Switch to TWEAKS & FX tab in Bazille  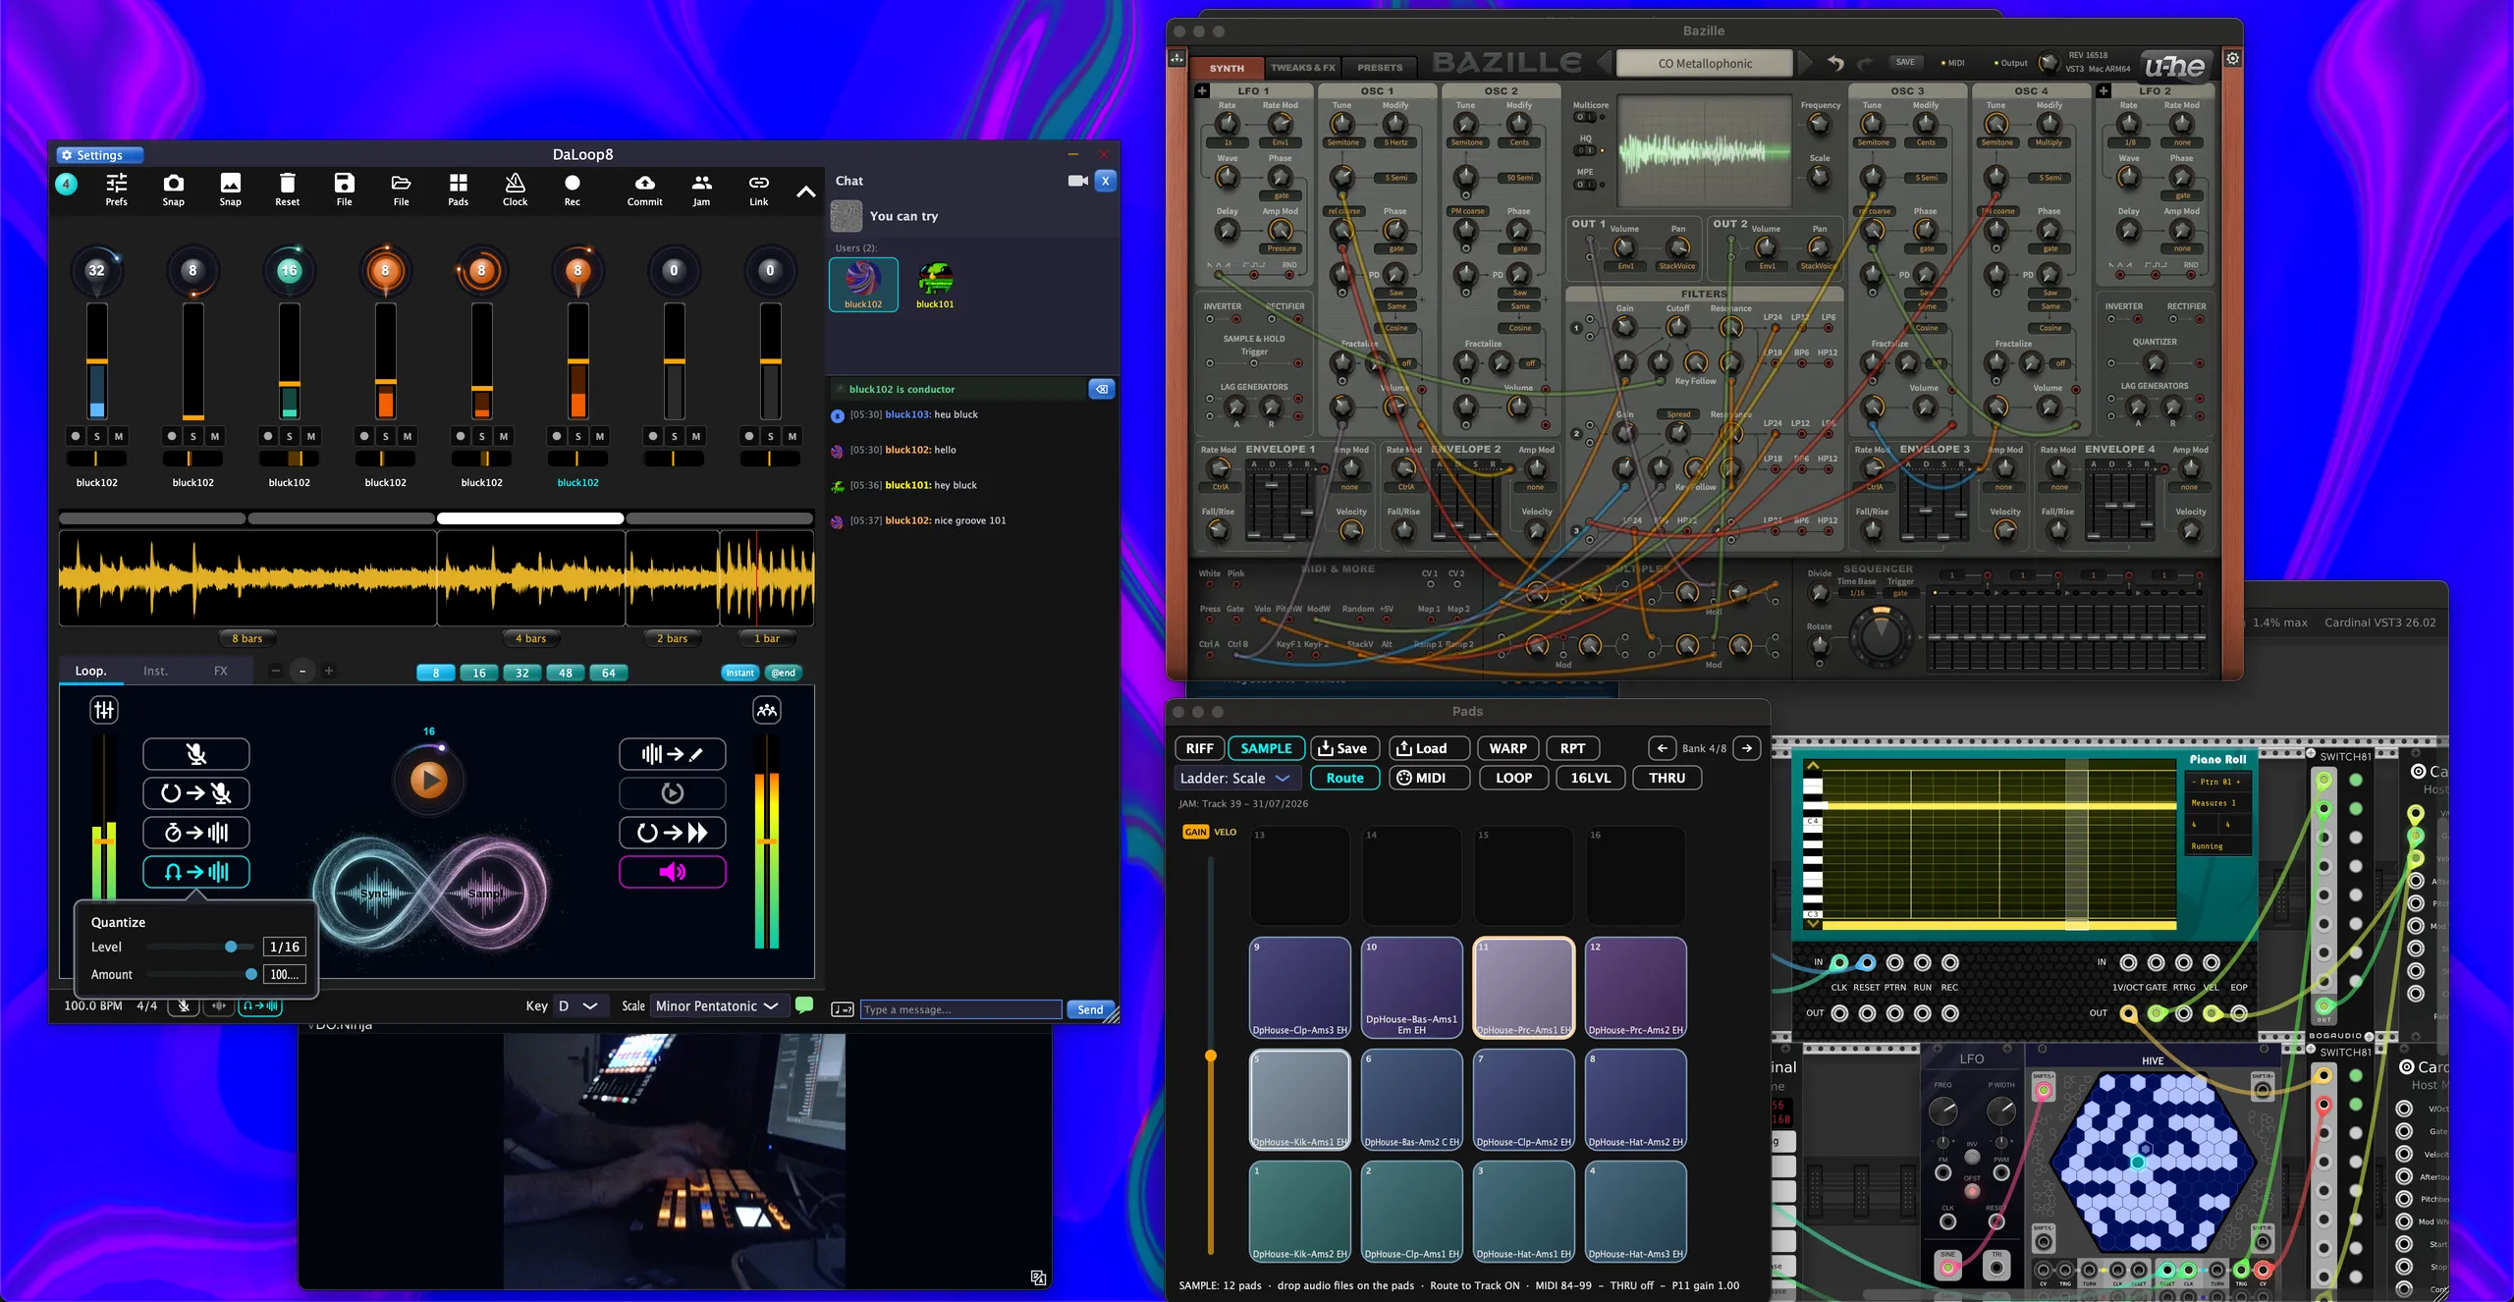(x=1302, y=68)
